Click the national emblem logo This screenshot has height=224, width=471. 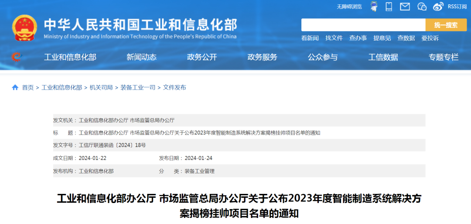(x=24, y=28)
